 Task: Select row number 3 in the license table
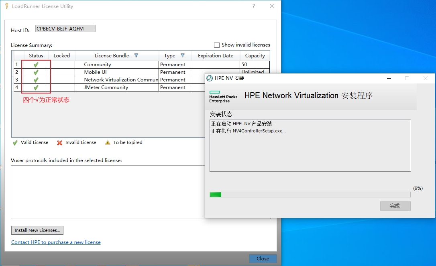[x=17, y=80]
